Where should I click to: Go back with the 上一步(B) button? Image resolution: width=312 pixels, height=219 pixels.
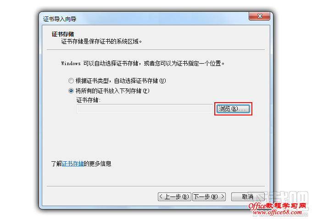[x=174, y=197]
